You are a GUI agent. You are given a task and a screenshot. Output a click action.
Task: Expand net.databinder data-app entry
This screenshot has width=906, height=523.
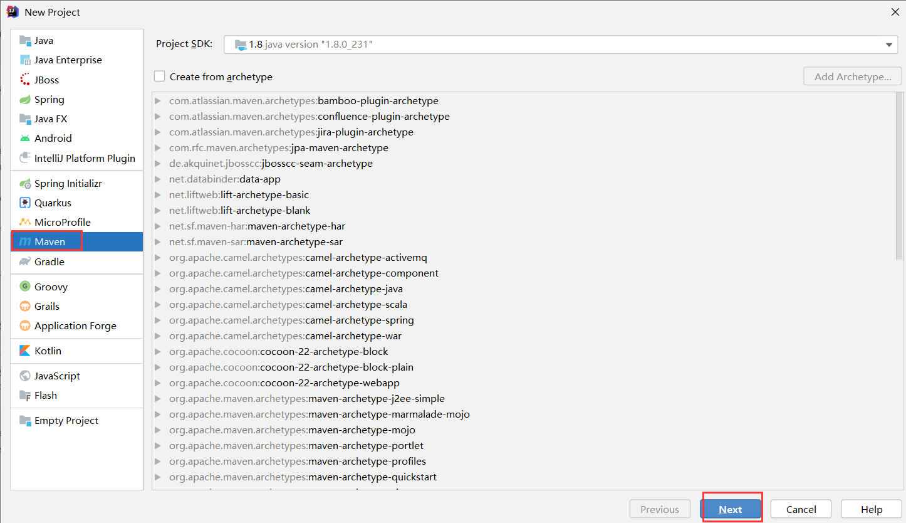(x=158, y=179)
